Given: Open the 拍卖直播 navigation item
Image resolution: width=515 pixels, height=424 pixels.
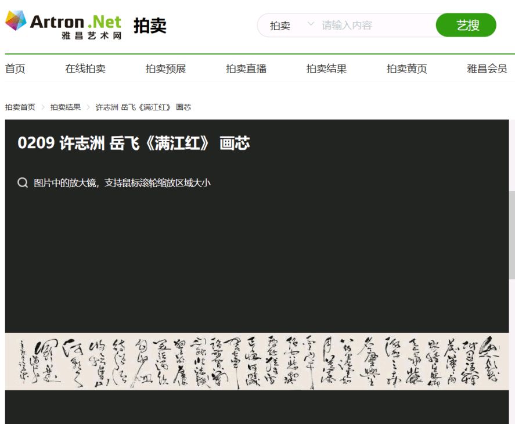Looking at the screenshot, I should (246, 69).
